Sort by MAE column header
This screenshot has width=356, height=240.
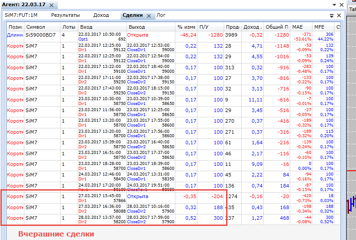pos(301,27)
